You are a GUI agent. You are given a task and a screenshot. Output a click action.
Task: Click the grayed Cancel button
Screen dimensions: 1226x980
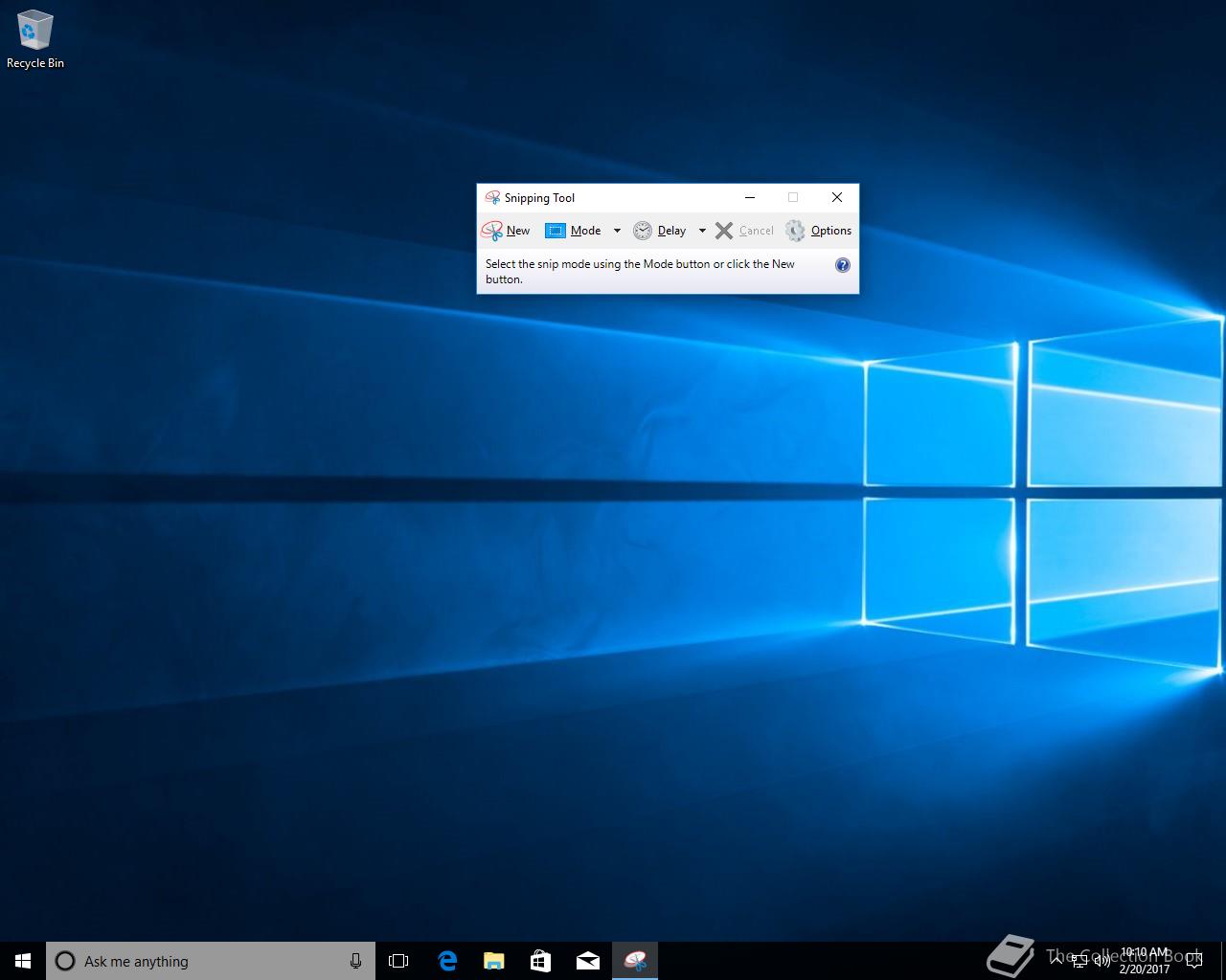[744, 231]
